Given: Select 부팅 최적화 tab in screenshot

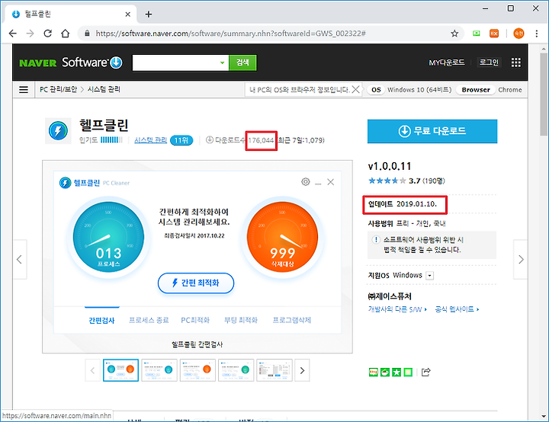Looking at the screenshot, I should (241, 320).
